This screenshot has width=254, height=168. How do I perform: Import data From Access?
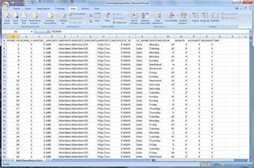(x=7, y=18)
